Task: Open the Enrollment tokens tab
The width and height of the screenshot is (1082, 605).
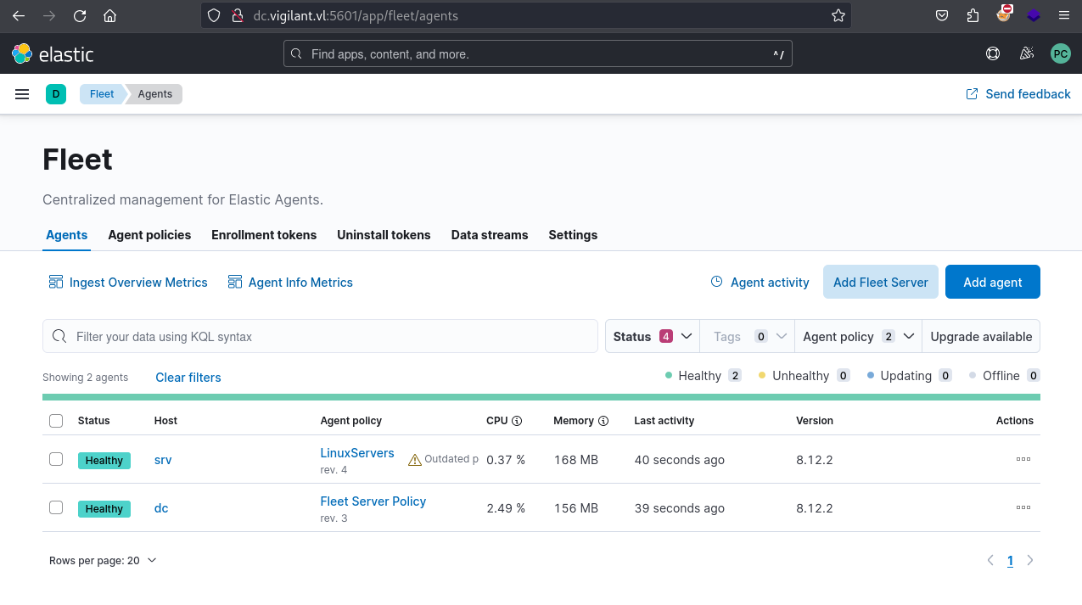Action: (264, 235)
